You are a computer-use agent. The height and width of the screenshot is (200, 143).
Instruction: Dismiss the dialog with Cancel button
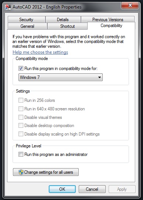click(92, 189)
